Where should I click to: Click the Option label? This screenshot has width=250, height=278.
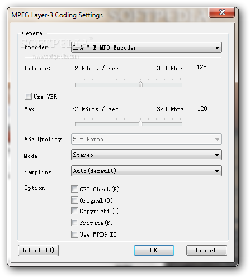pyautogui.click(x=35, y=188)
